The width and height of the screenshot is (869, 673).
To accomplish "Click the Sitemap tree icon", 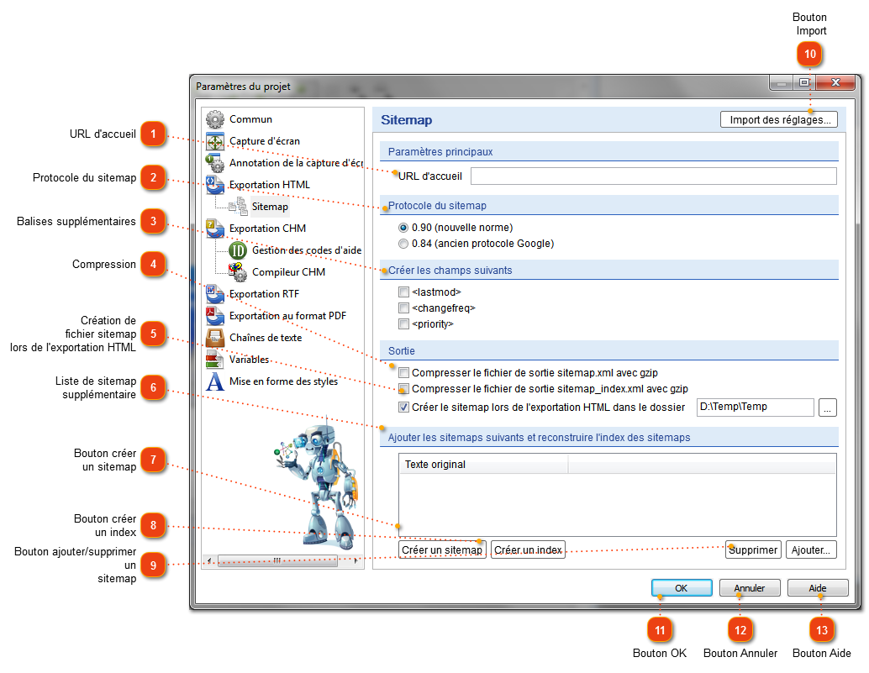I will pyautogui.click(x=239, y=207).
